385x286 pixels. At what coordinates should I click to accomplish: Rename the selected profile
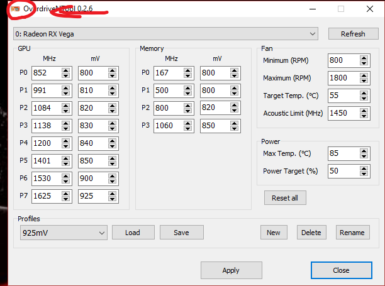click(x=352, y=233)
